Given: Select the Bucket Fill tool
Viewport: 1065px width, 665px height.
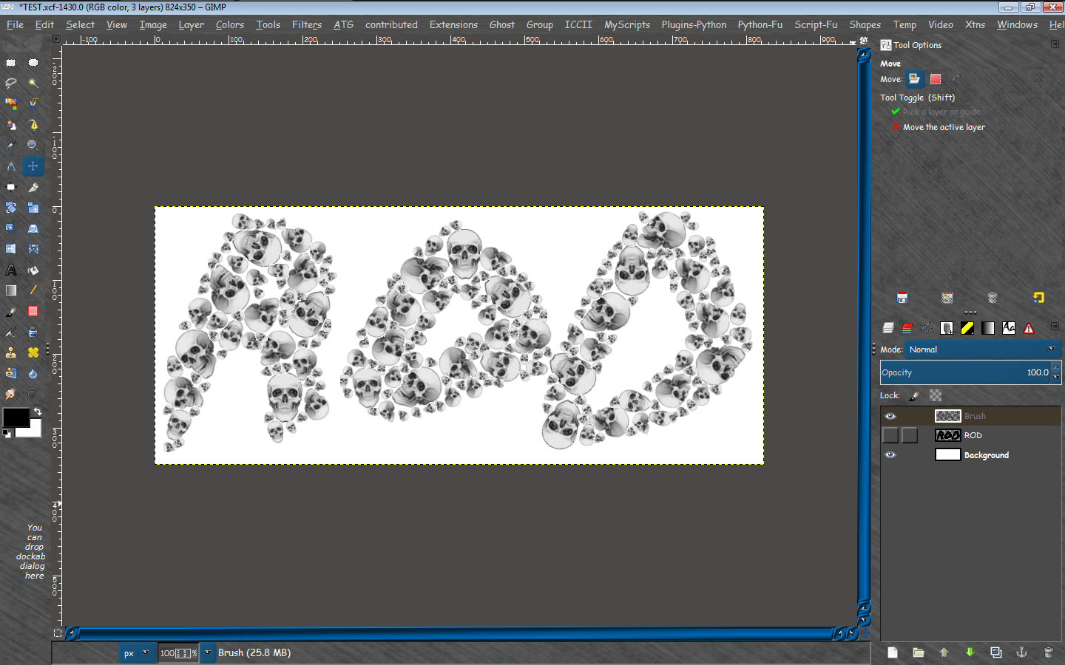Looking at the screenshot, I should (33, 270).
